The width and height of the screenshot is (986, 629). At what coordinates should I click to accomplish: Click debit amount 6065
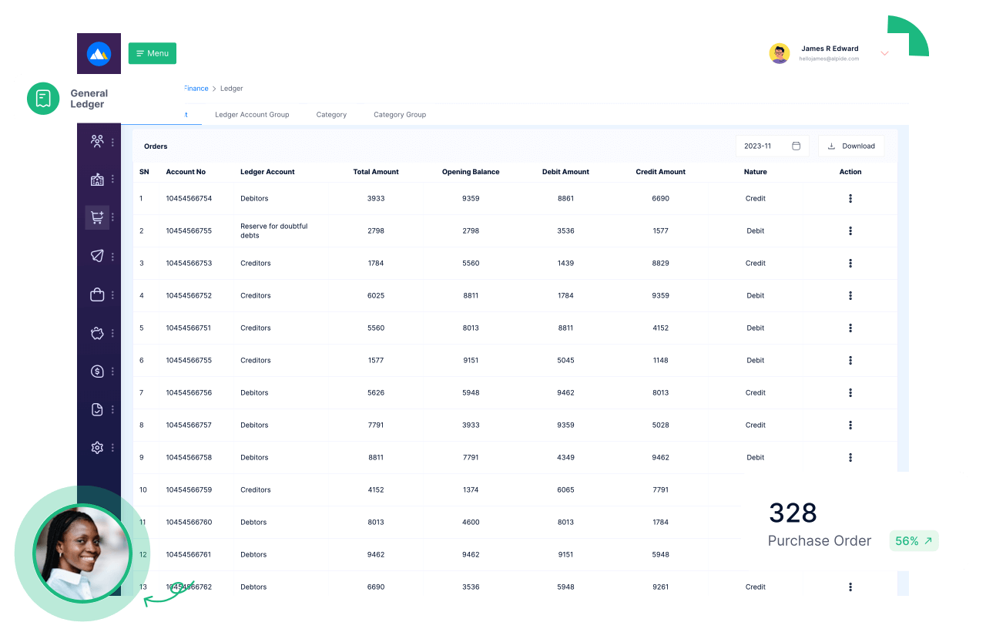[565, 489]
